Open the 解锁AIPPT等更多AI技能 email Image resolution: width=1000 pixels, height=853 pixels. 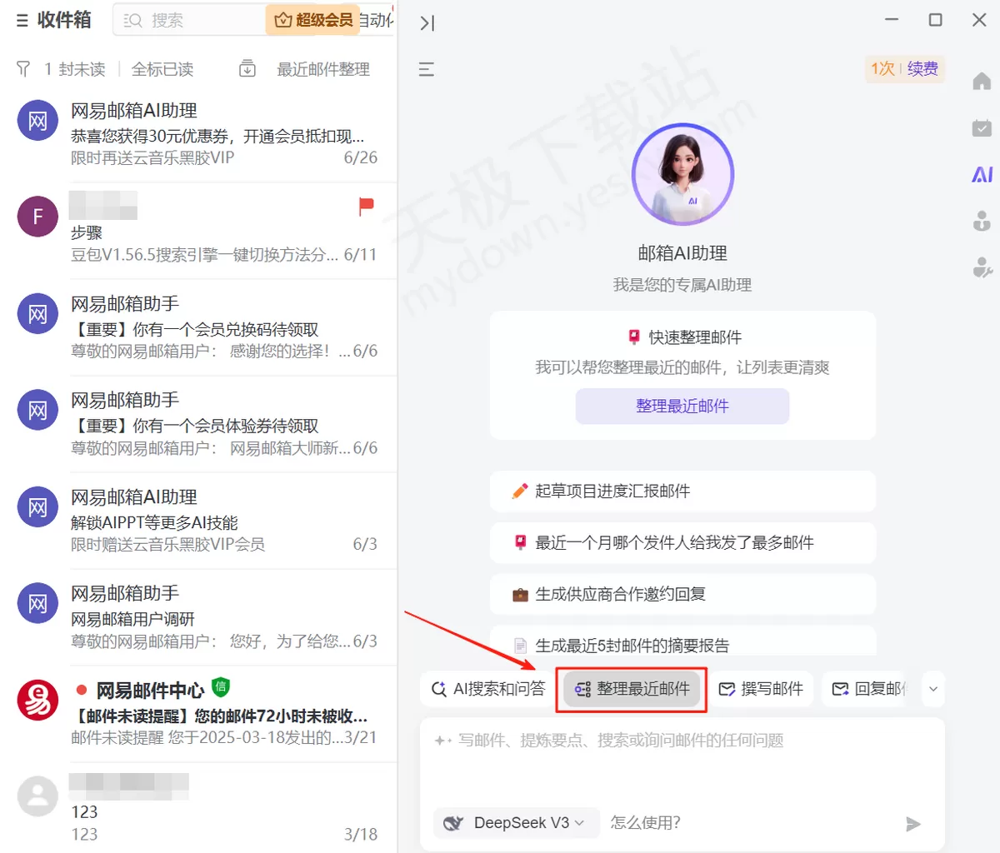(198, 521)
